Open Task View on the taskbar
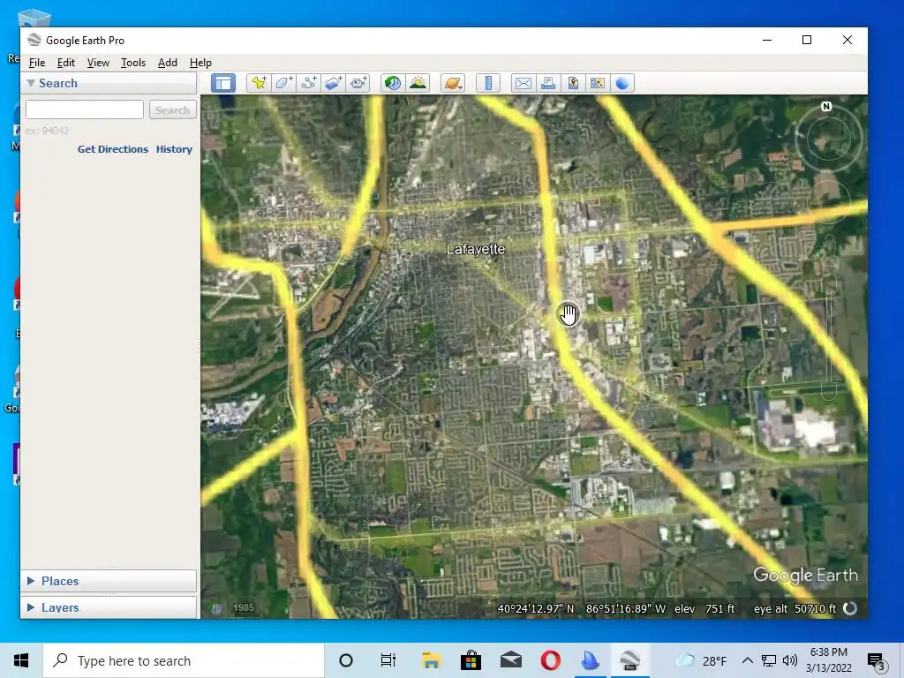This screenshot has height=678, width=904. [388, 660]
